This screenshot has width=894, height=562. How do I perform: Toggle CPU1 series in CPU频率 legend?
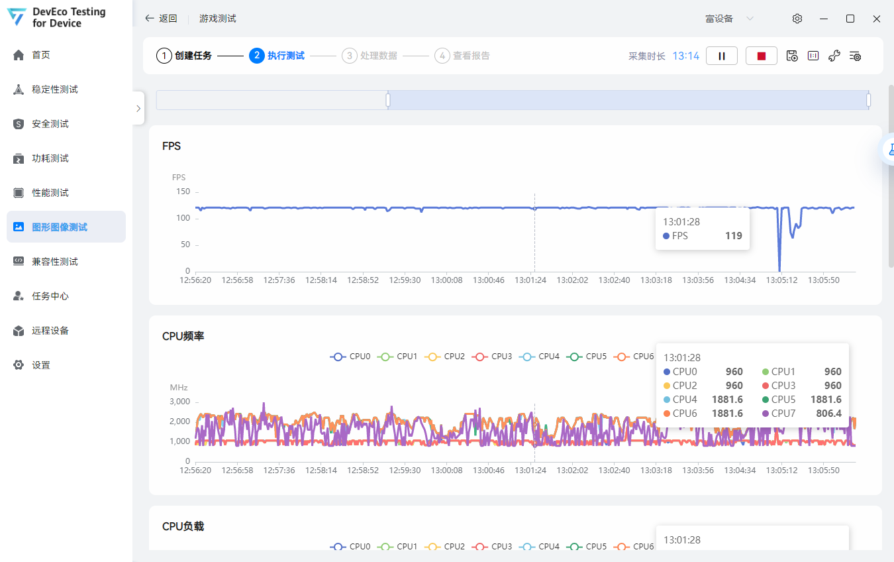[397, 357]
